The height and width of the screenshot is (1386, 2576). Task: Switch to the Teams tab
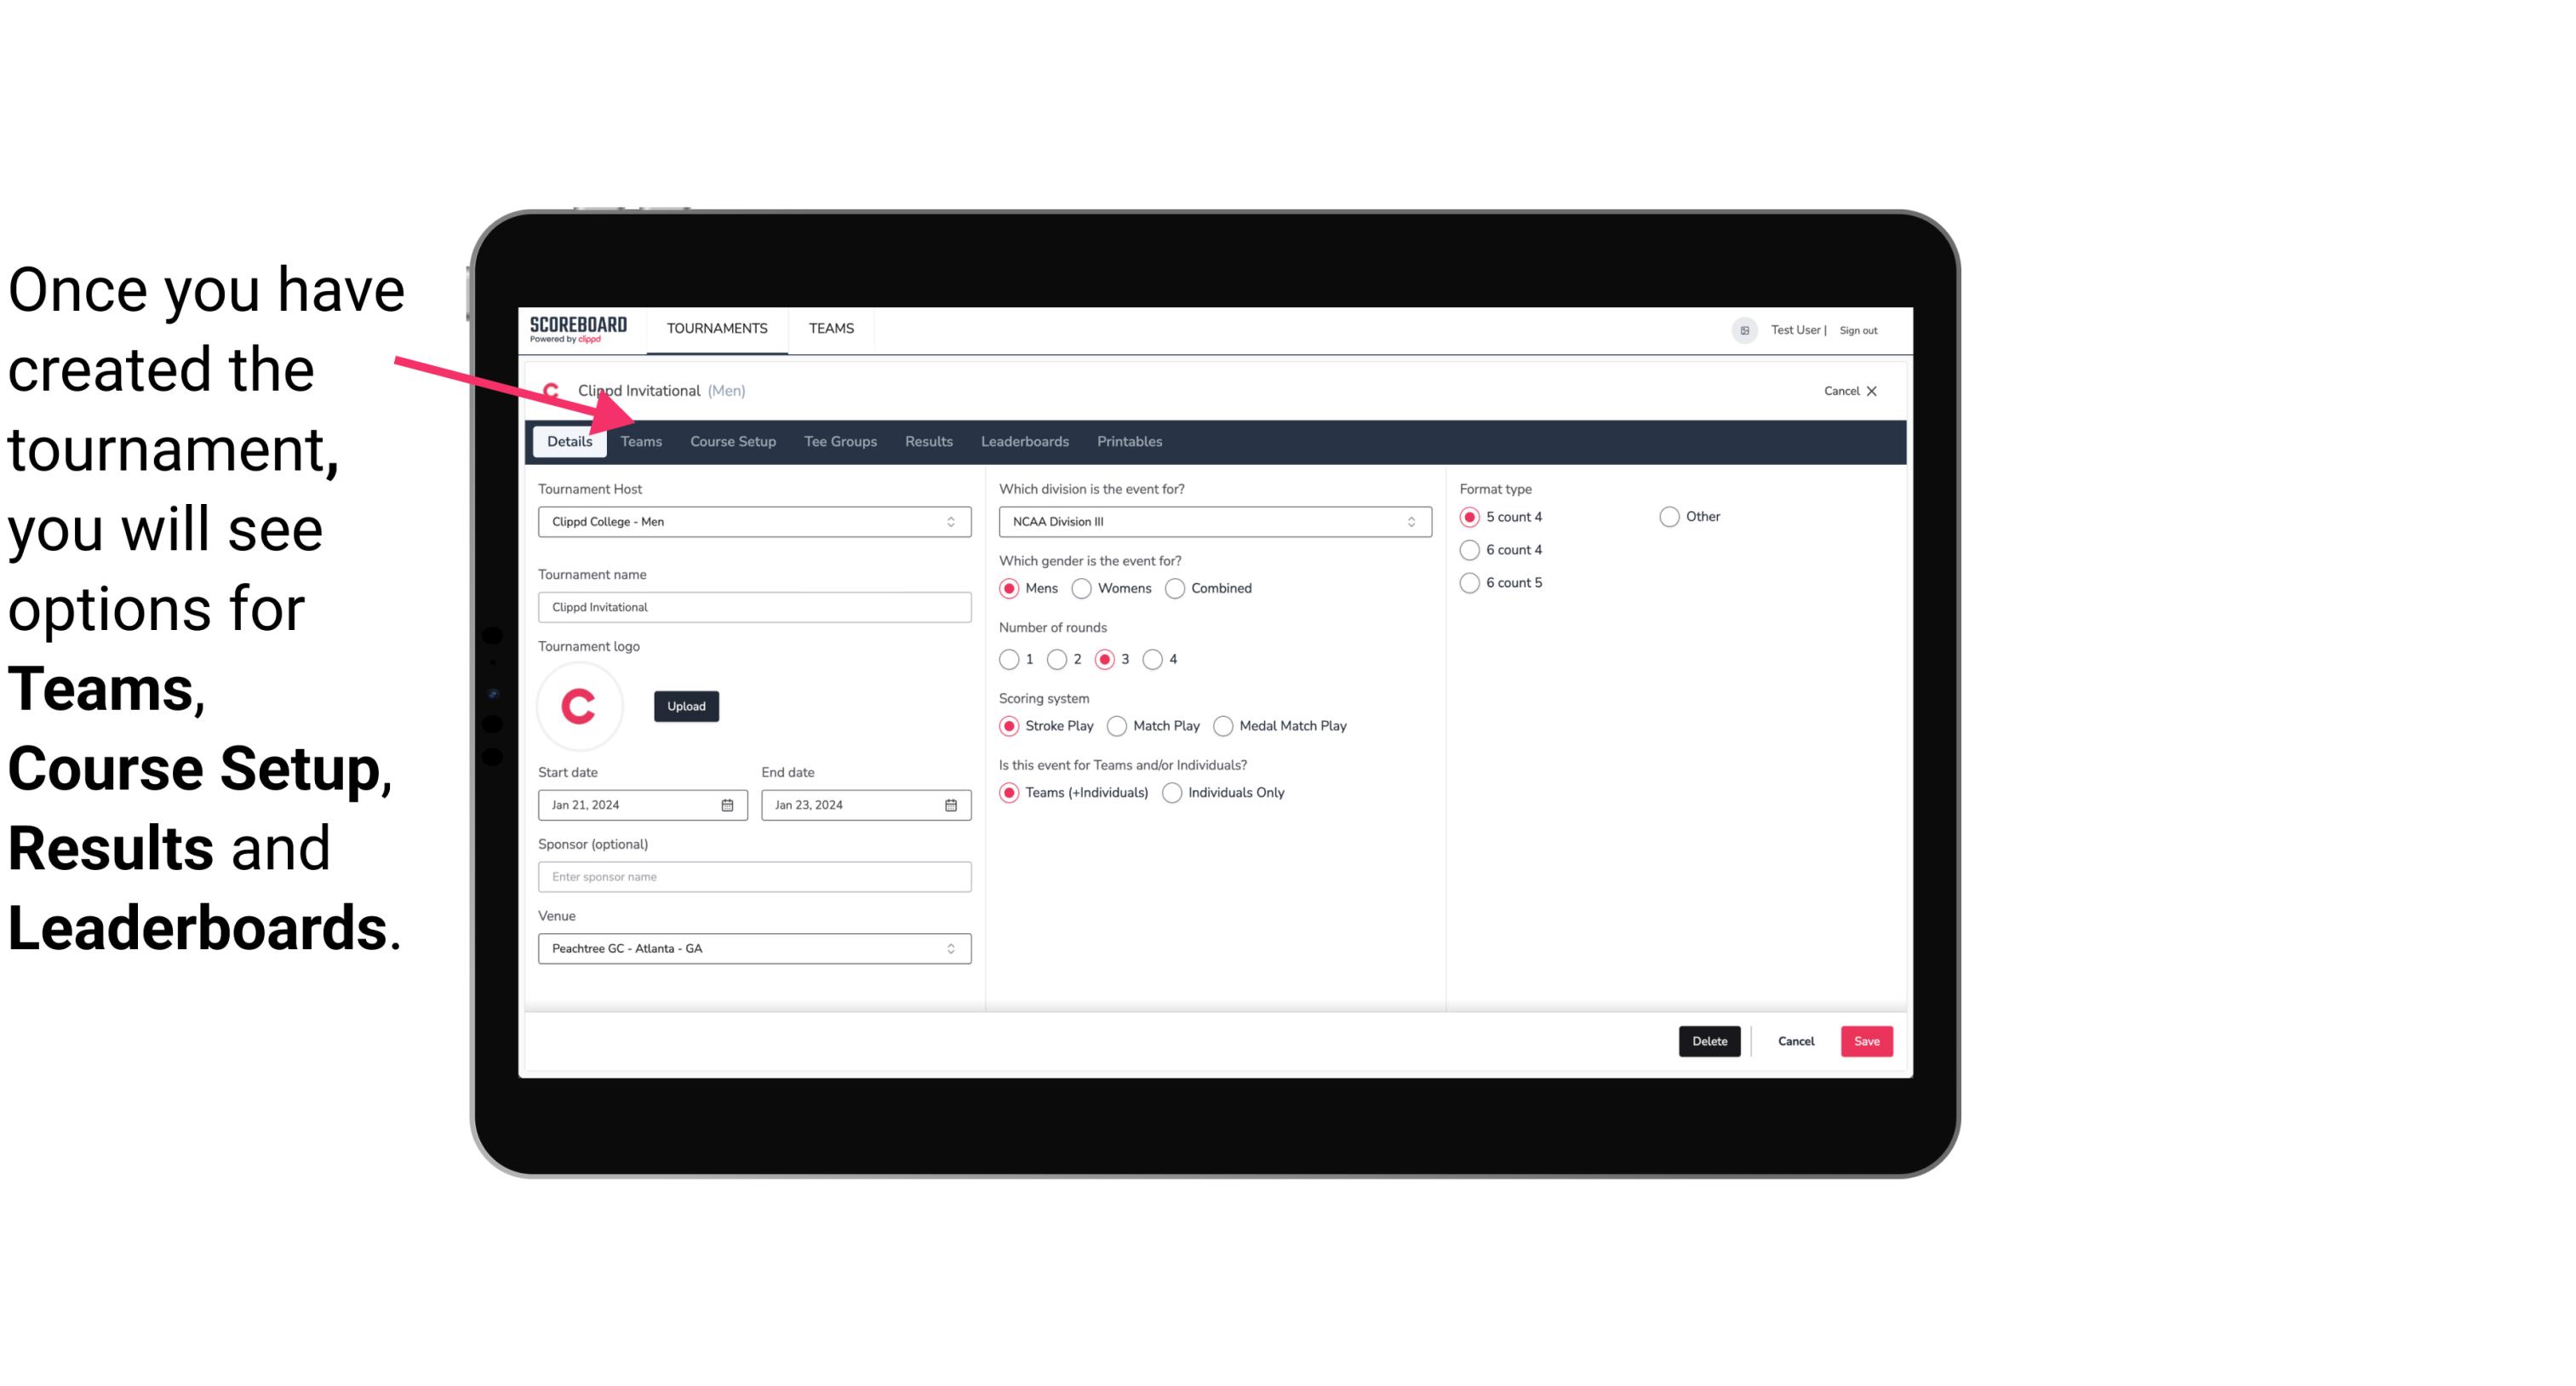[x=641, y=442]
